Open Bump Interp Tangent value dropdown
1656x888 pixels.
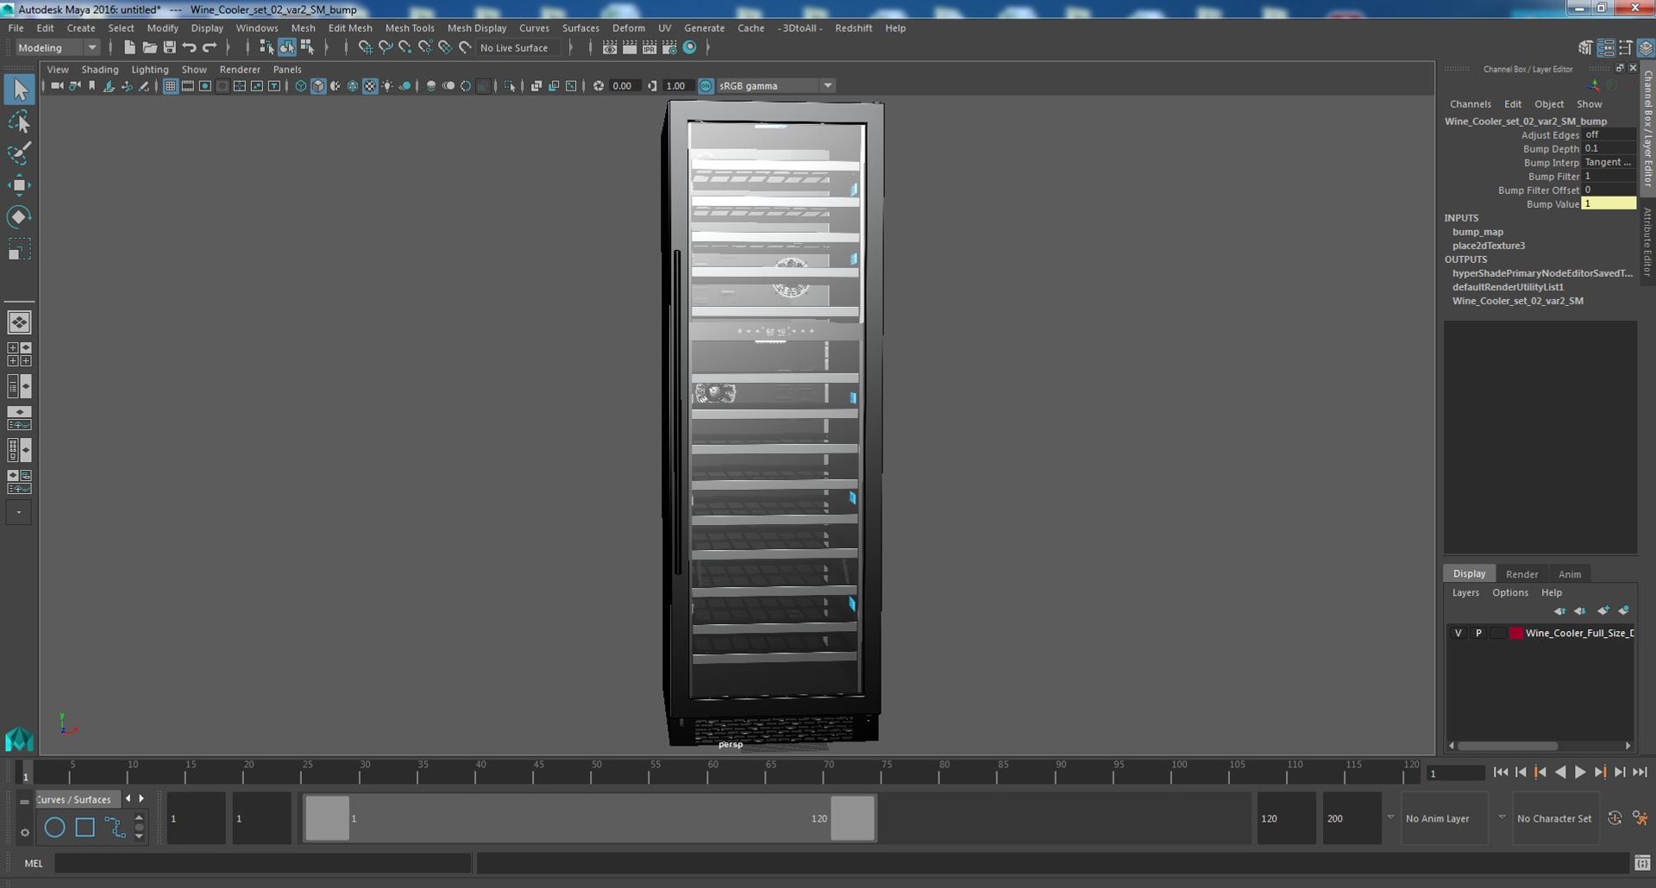point(1609,162)
